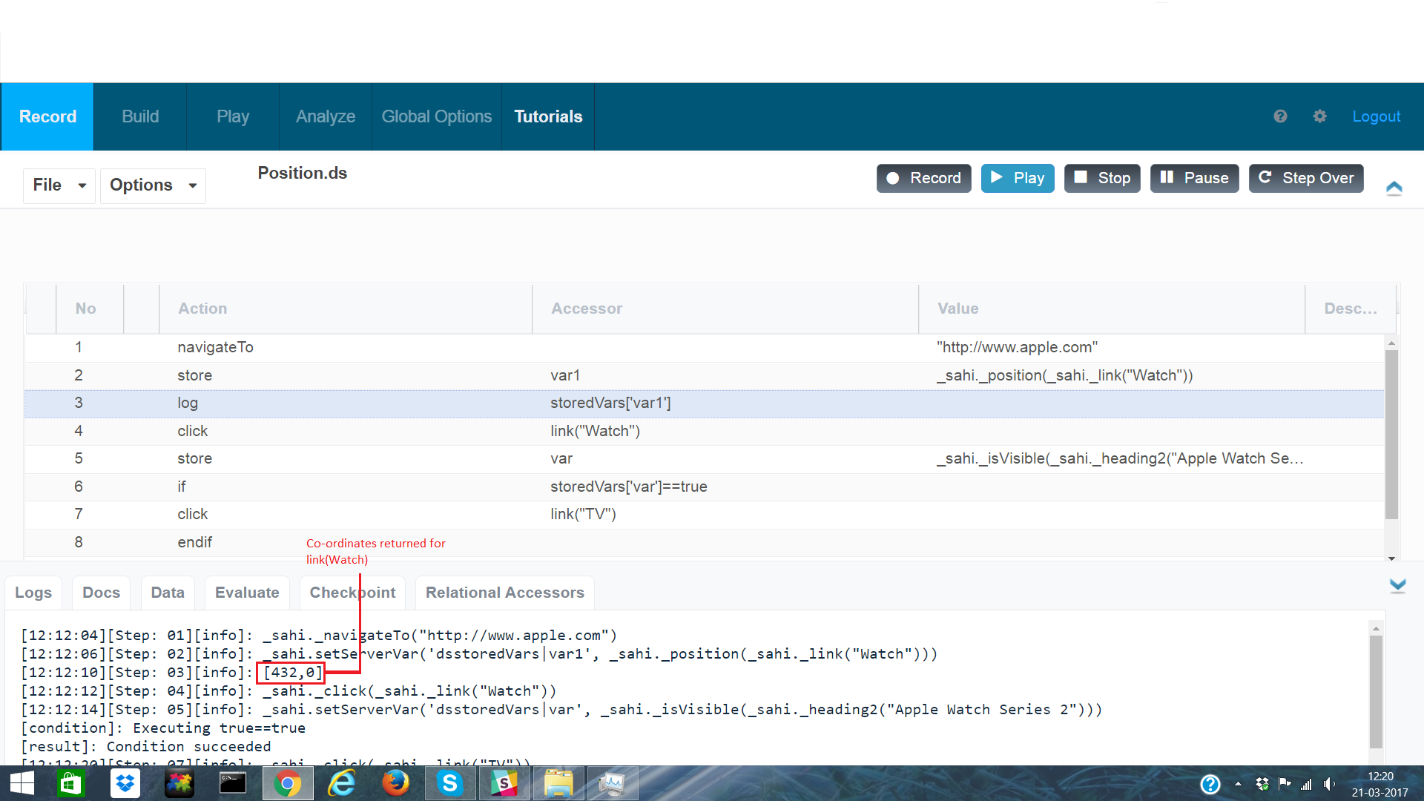Click the help question mark icon in the header

1280,116
